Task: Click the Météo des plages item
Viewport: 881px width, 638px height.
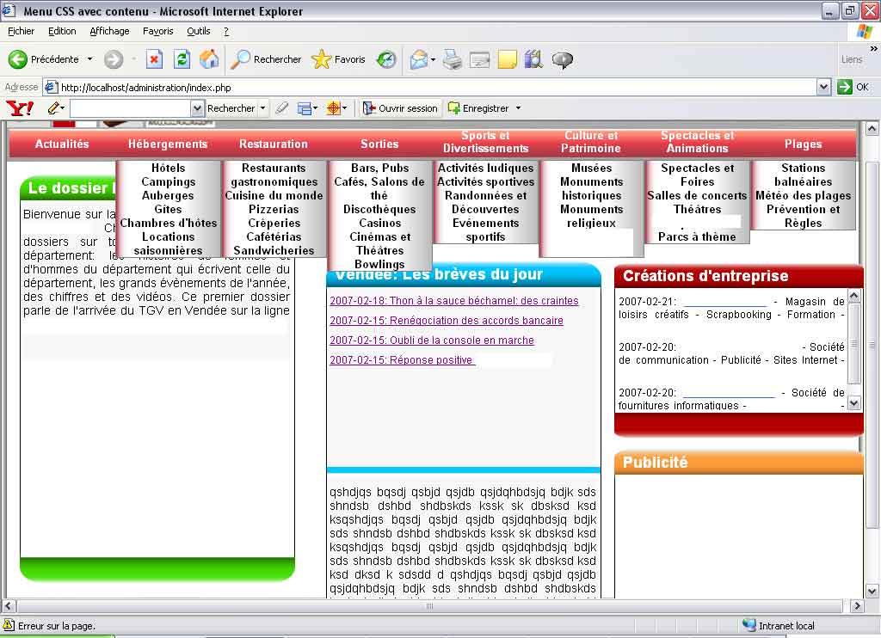Action: (x=803, y=195)
